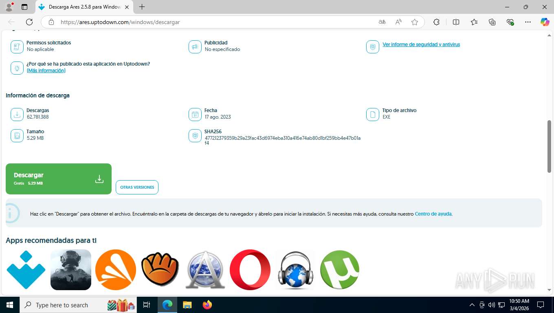Image resolution: width=554 pixels, height=313 pixels.
Task: Toggle Split screen view icon
Action: tap(456, 22)
